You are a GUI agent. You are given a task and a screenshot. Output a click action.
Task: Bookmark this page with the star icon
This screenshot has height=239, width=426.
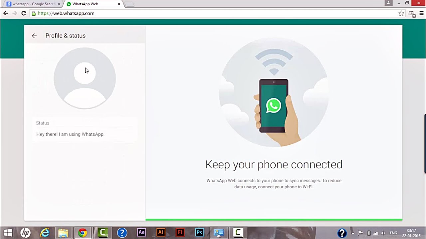coord(401,13)
